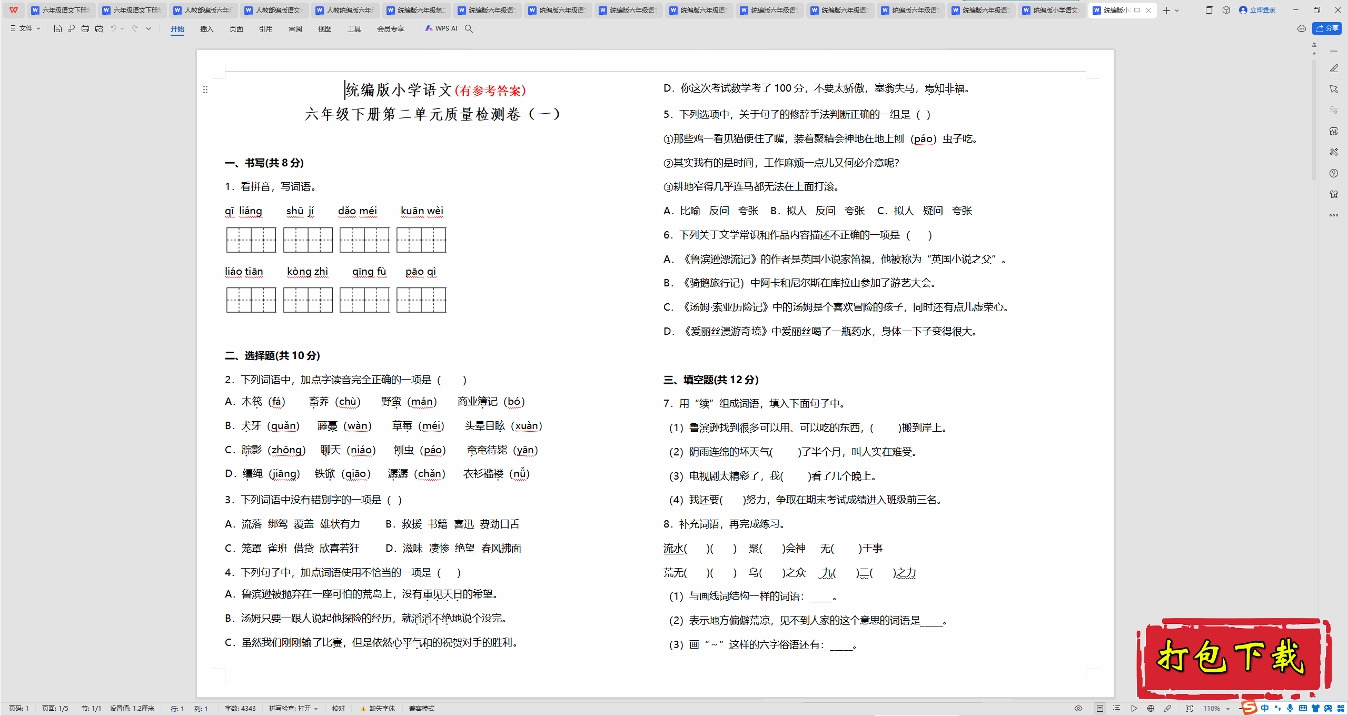This screenshot has width=1348, height=716.
Task: Click the print icon in toolbar
Action: coord(85,28)
